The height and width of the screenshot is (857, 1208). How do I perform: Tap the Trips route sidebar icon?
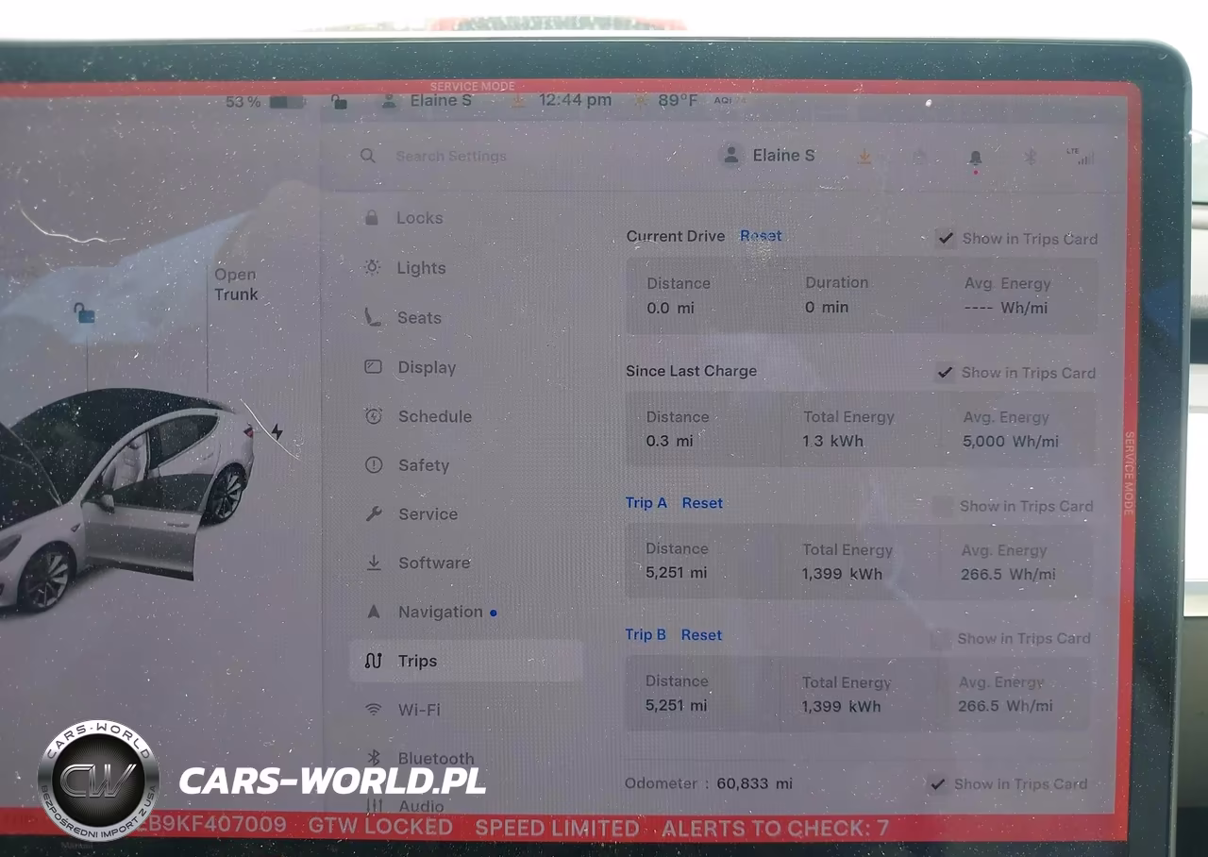(x=373, y=661)
